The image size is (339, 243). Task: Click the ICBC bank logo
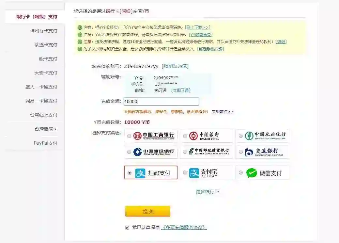click(154, 136)
